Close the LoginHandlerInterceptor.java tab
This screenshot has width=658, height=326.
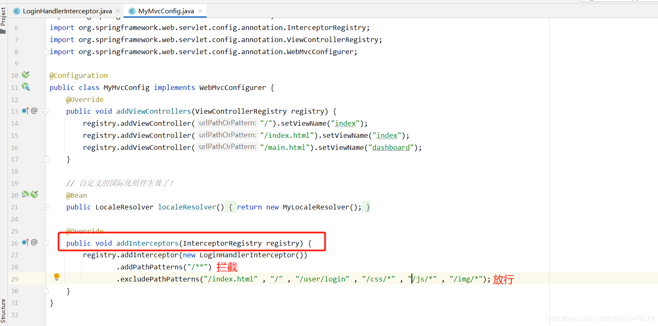(x=118, y=11)
